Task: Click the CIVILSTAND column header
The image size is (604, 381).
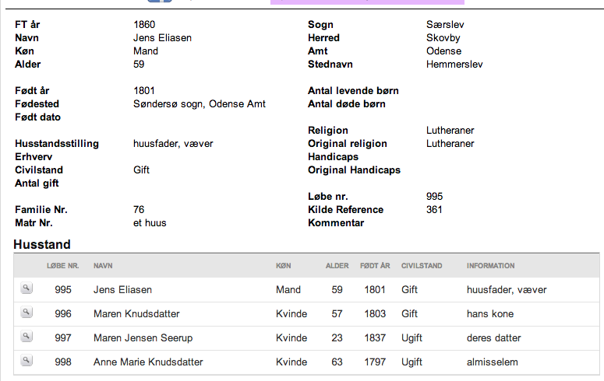Action: [x=422, y=266]
